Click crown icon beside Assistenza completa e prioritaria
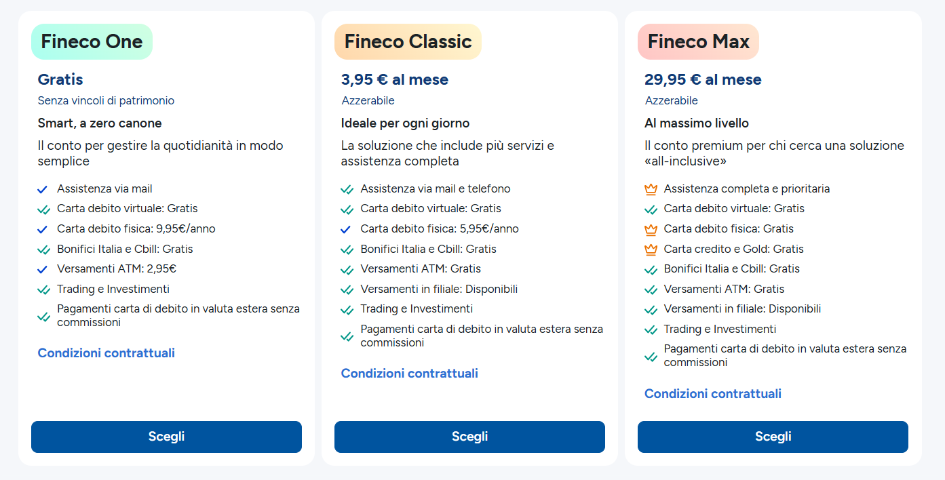Image resolution: width=945 pixels, height=480 pixels. pyautogui.click(x=651, y=189)
